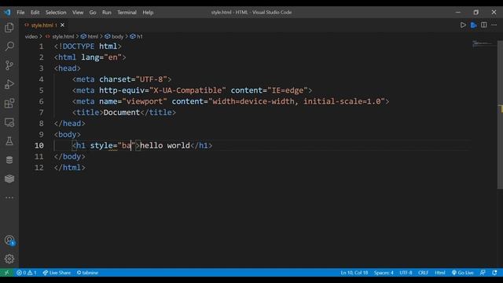Open the Run menu

click(107, 13)
